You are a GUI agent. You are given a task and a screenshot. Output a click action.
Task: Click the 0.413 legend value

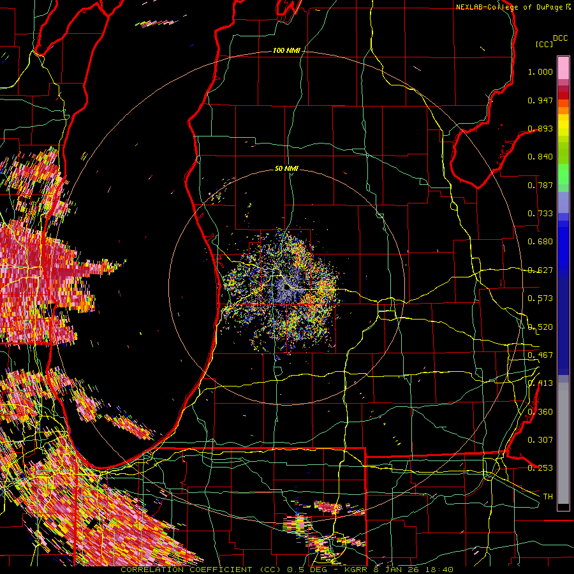540,383
